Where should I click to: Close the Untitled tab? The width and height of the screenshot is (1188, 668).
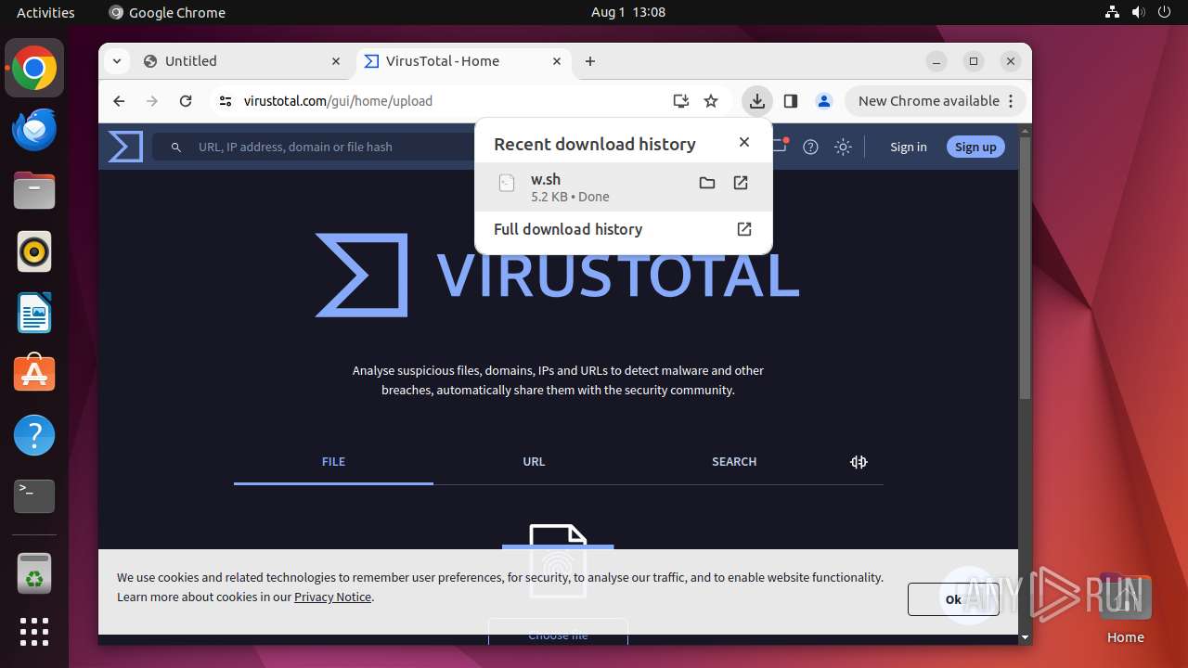coord(336,61)
